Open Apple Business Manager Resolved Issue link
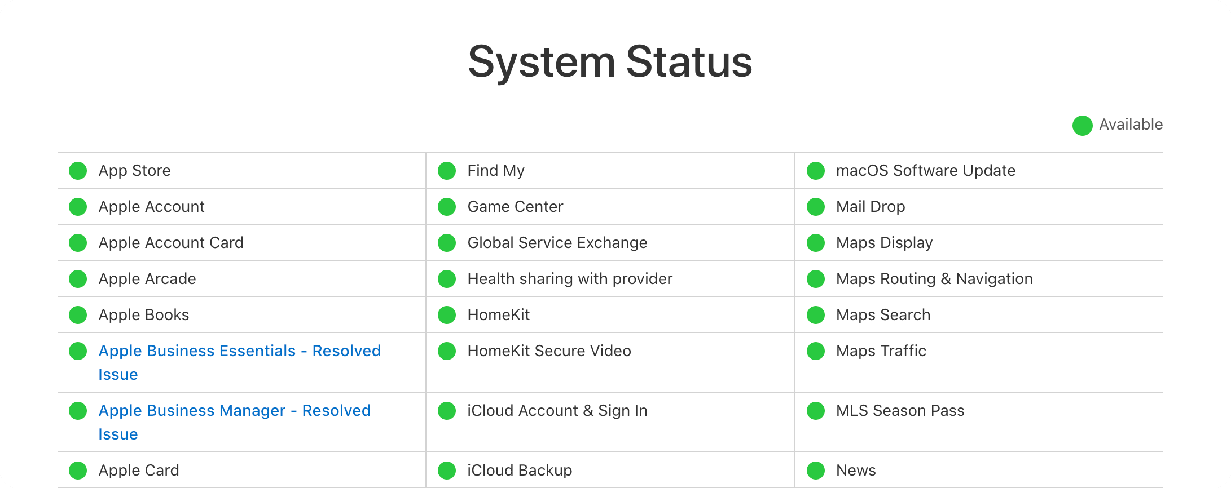 coord(234,422)
